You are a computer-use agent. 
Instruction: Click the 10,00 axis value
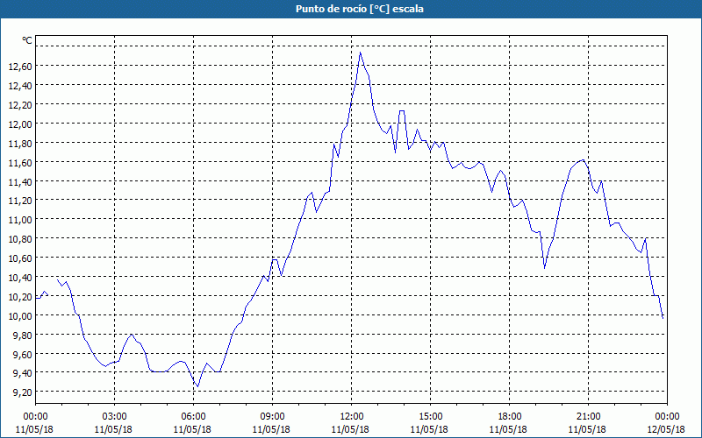pos(20,315)
